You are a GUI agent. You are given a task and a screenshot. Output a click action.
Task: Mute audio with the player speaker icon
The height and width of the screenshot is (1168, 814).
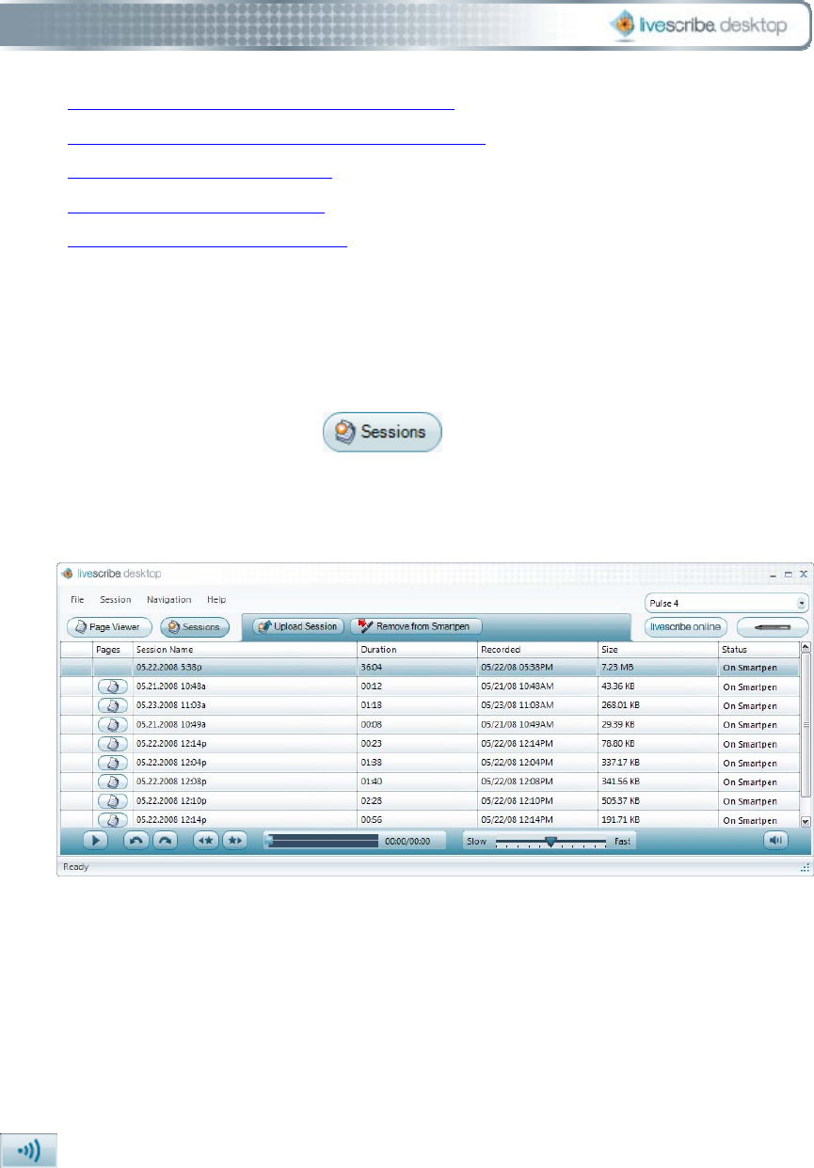click(x=775, y=841)
